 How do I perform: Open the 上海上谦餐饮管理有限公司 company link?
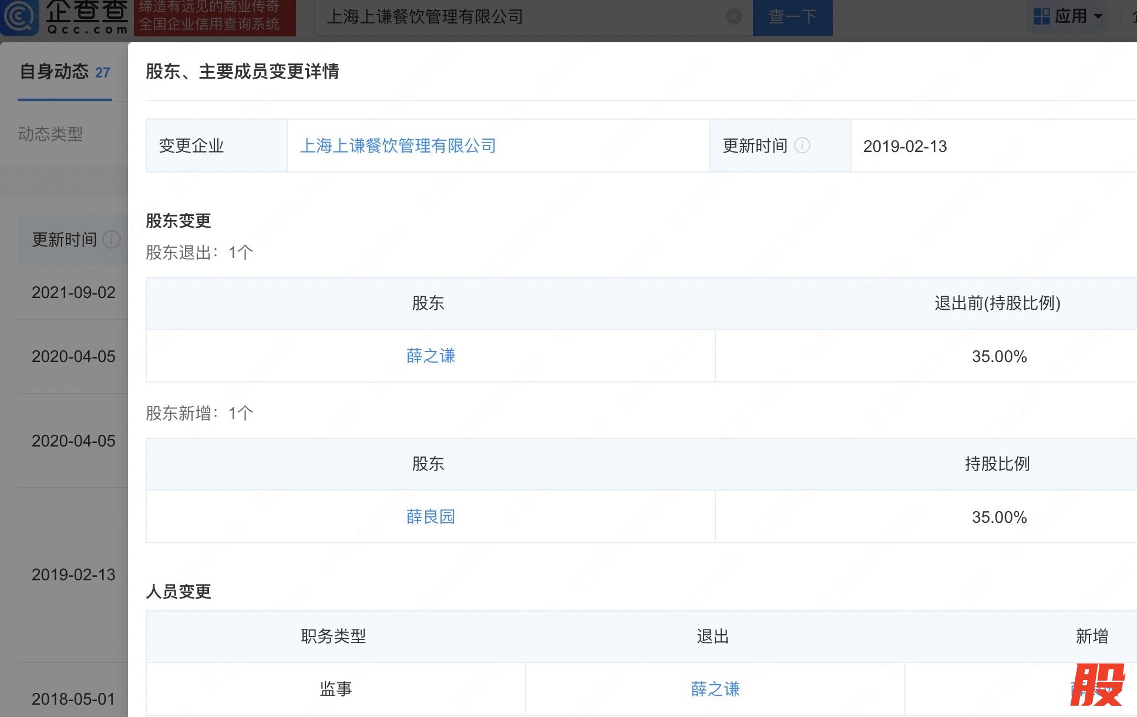click(x=398, y=146)
